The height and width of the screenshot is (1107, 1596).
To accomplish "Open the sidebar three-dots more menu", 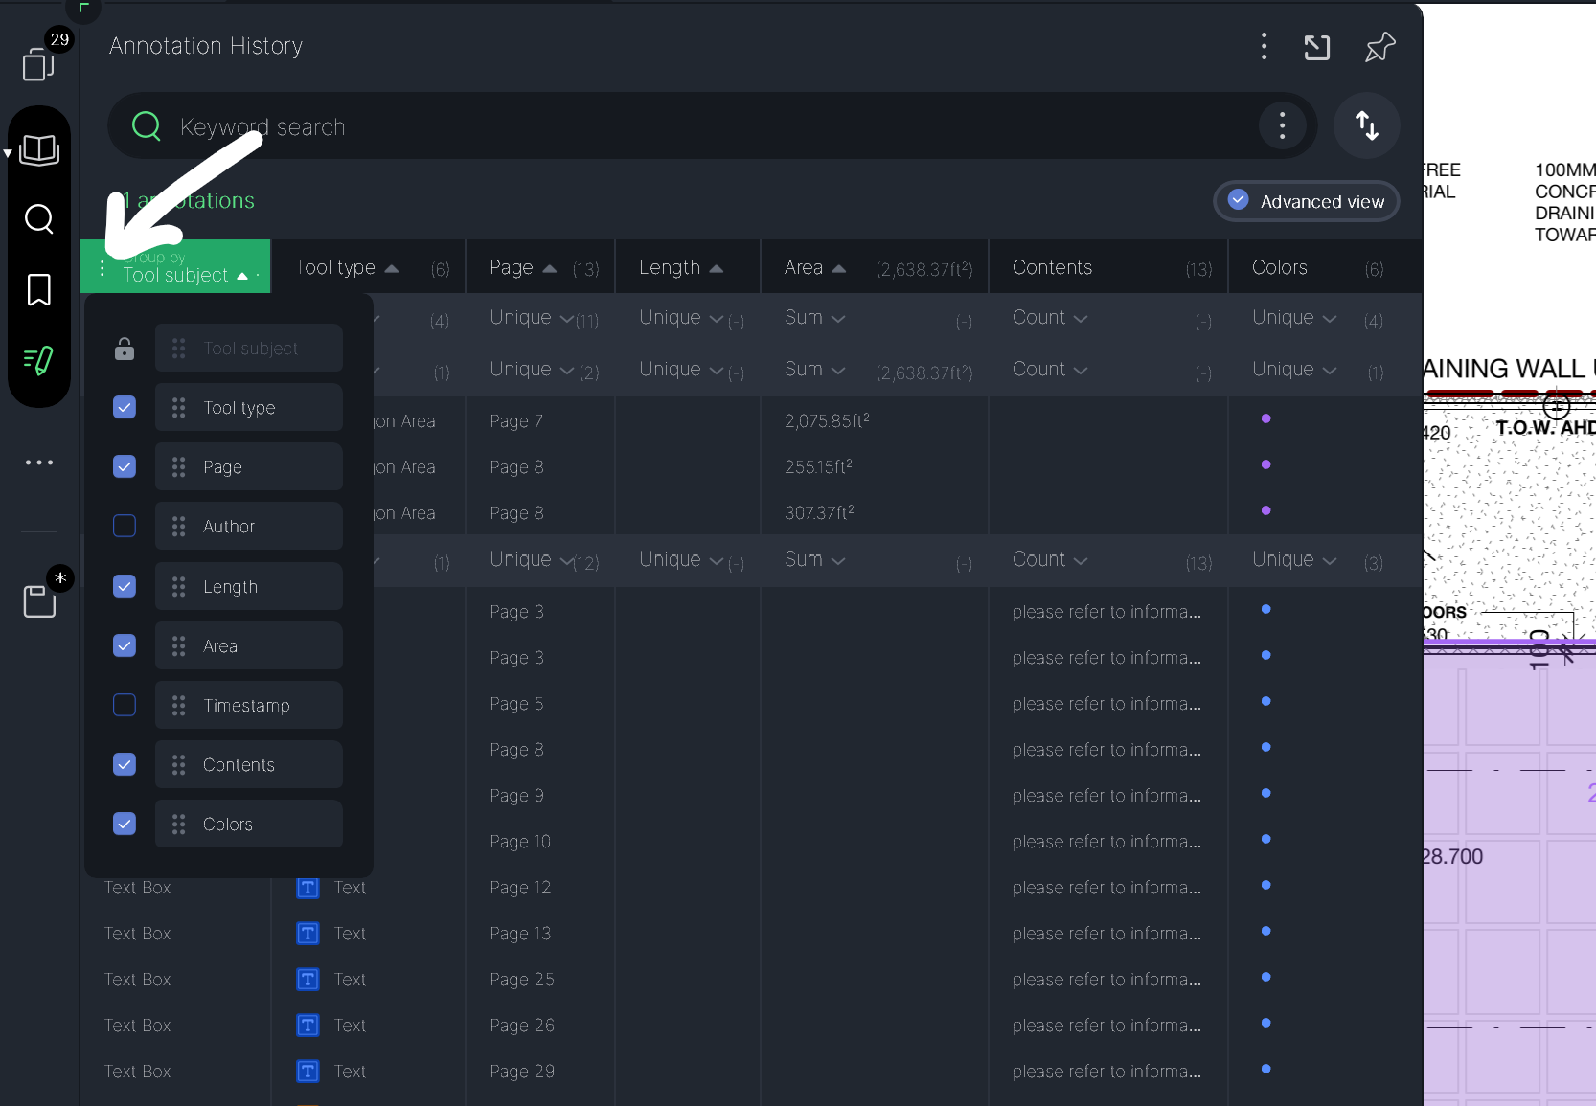I will [x=39, y=463].
